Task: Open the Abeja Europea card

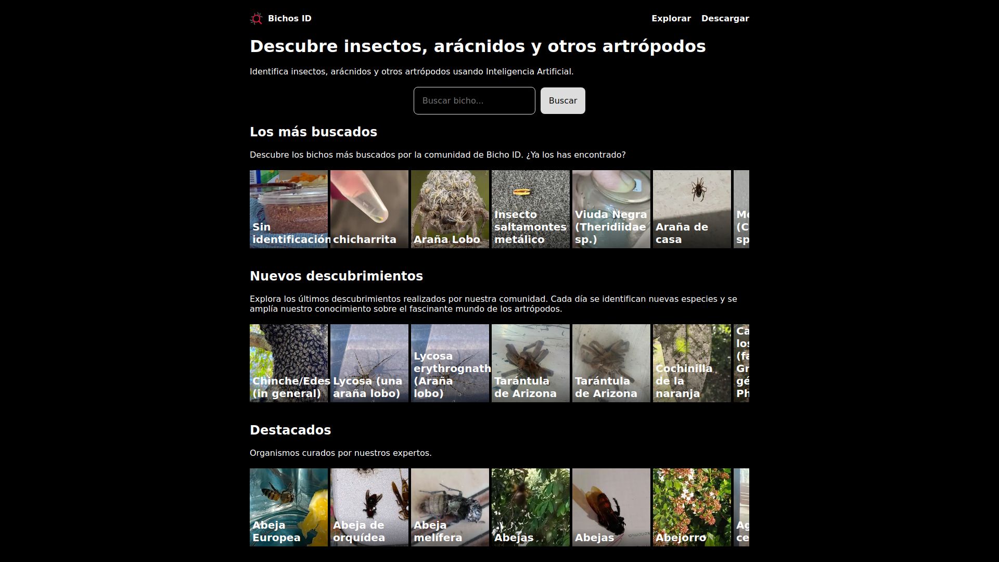Action: pyautogui.click(x=288, y=507)
